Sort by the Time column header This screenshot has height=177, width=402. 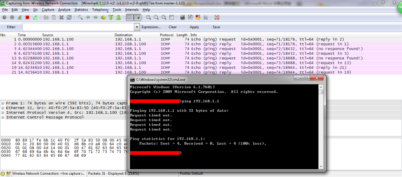(x=22, y=35)
